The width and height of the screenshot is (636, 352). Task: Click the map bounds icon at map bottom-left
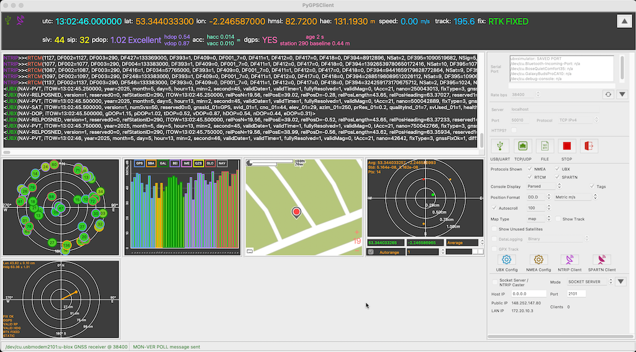click(250, 251)
